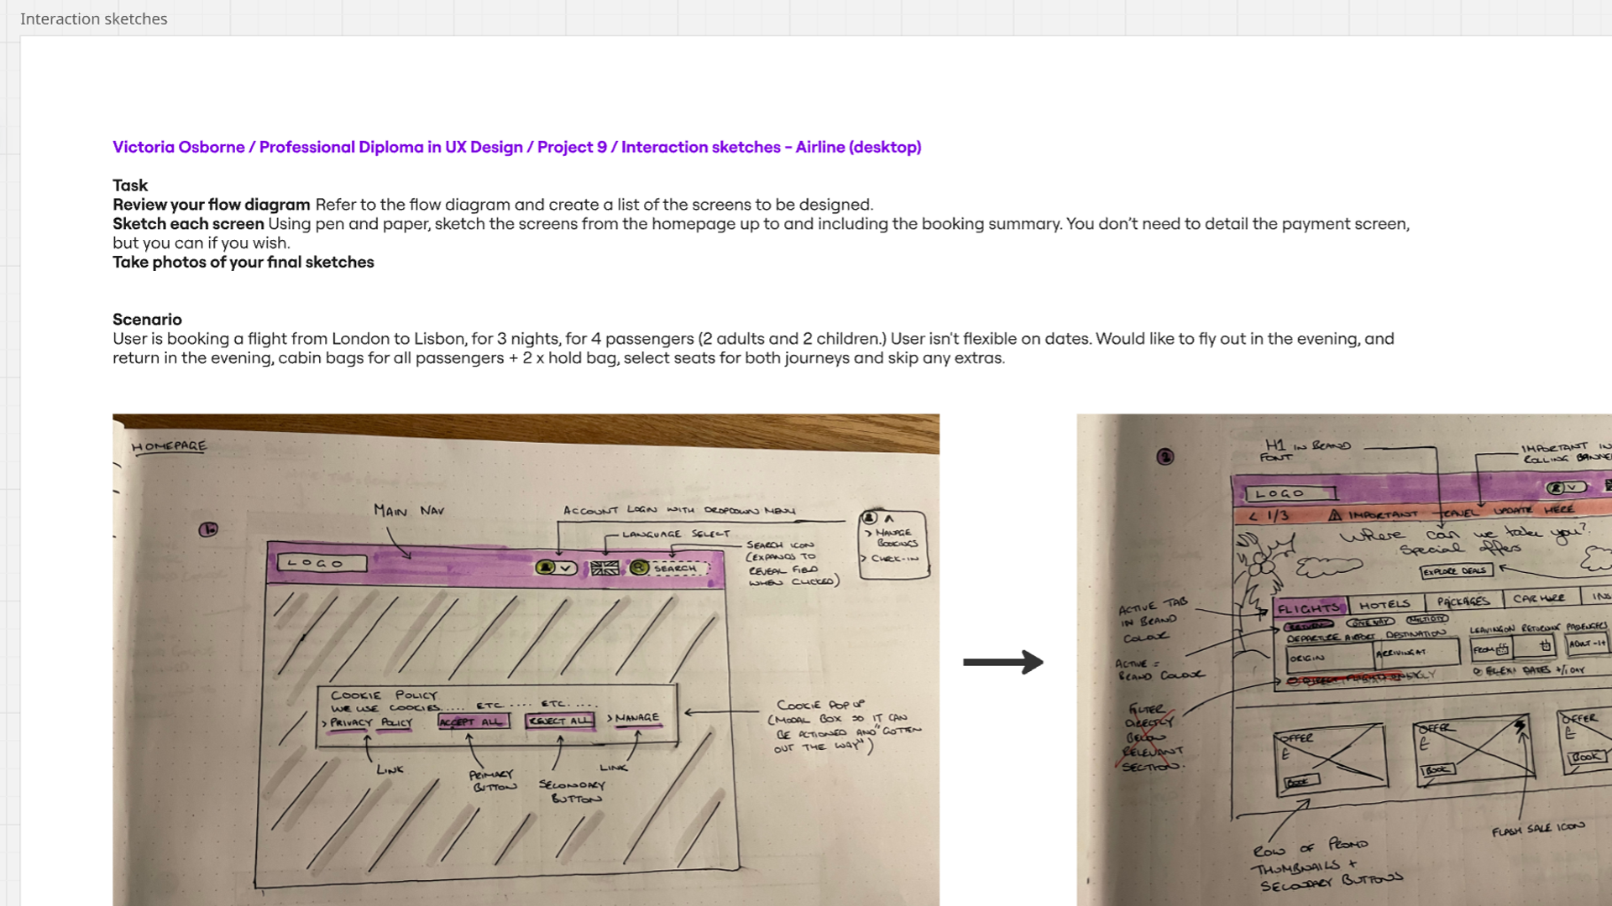Click the sketched Accept All button
Image resolution: width=1612 pixels, height=906 pixels.
(x=473, y=721)
